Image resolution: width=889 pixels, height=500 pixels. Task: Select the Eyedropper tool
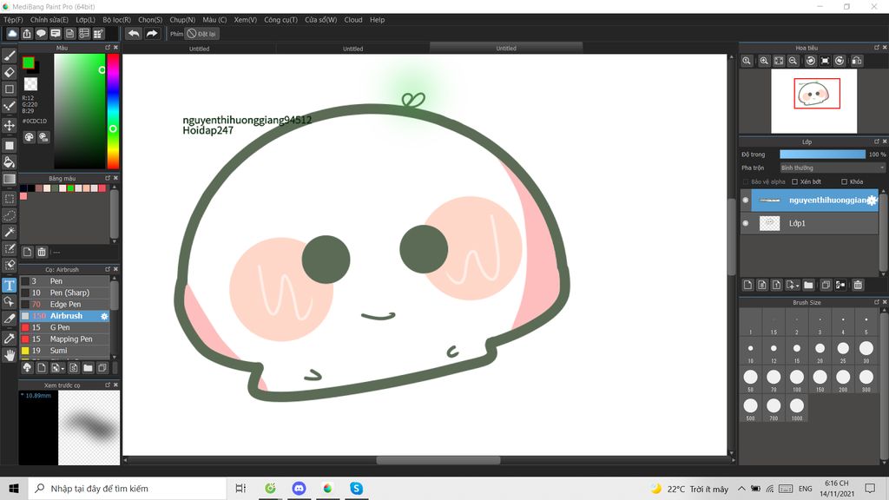[x=10, y=339]
